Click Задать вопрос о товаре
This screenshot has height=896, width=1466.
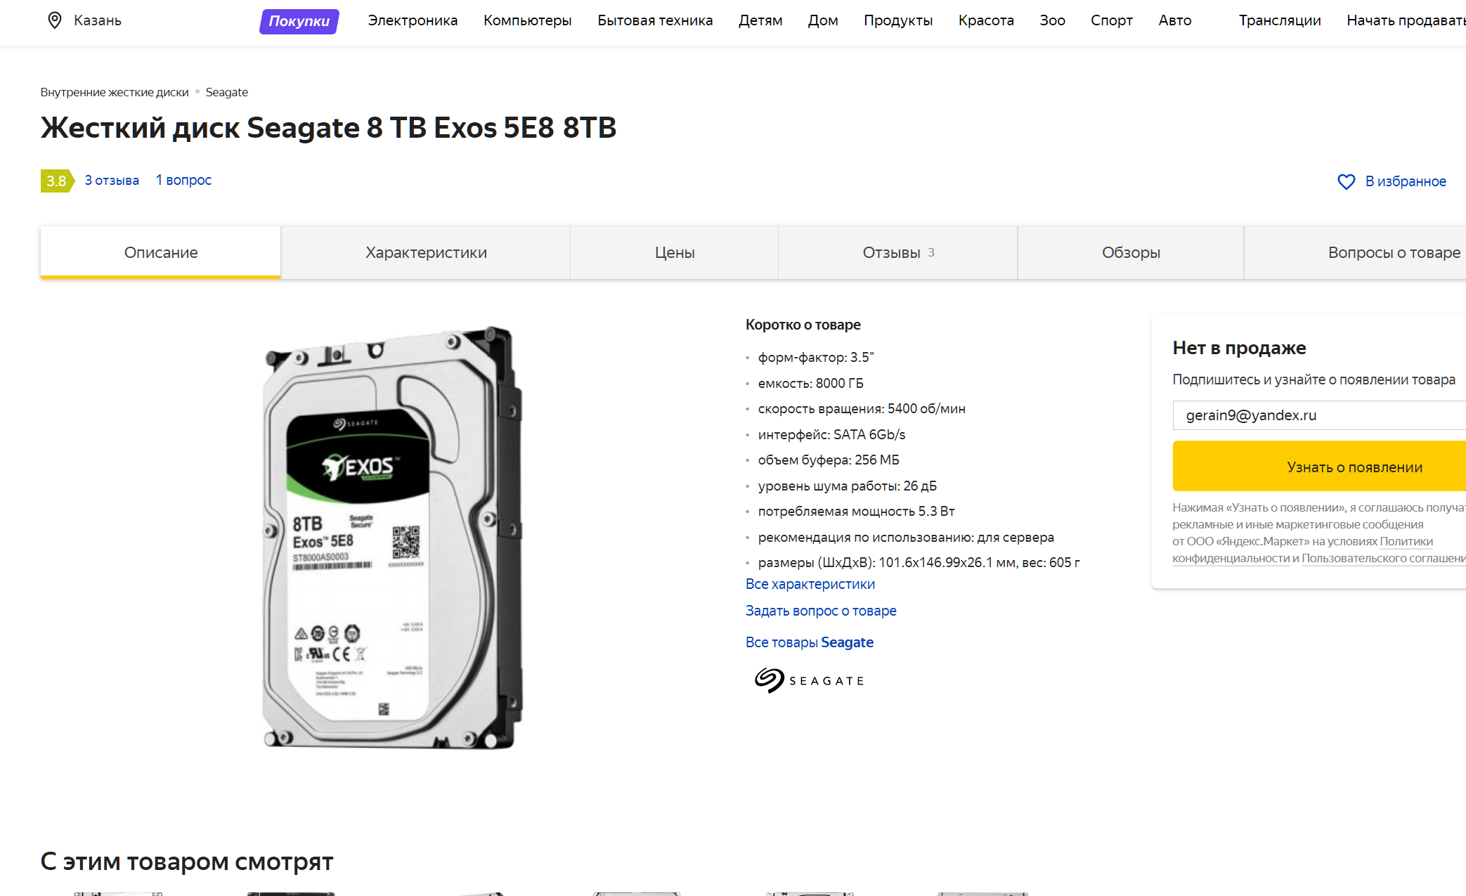[821, 611]
